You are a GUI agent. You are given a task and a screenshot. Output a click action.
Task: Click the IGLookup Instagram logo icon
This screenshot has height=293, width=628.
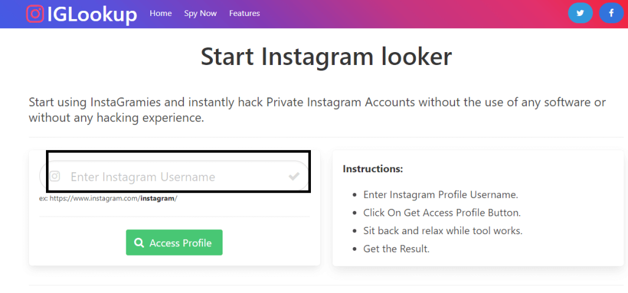[x=35, y=13]
